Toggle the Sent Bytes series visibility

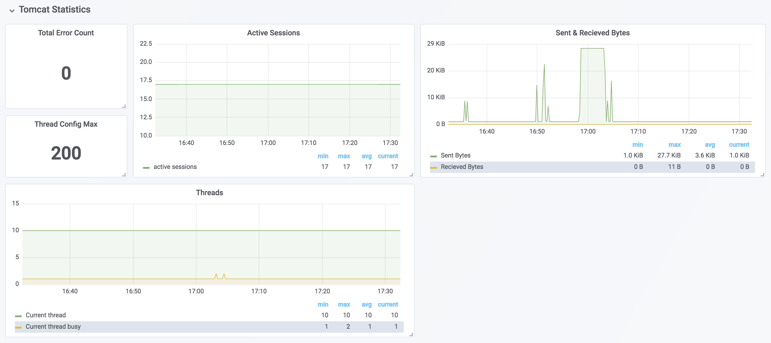click(455, 156)
